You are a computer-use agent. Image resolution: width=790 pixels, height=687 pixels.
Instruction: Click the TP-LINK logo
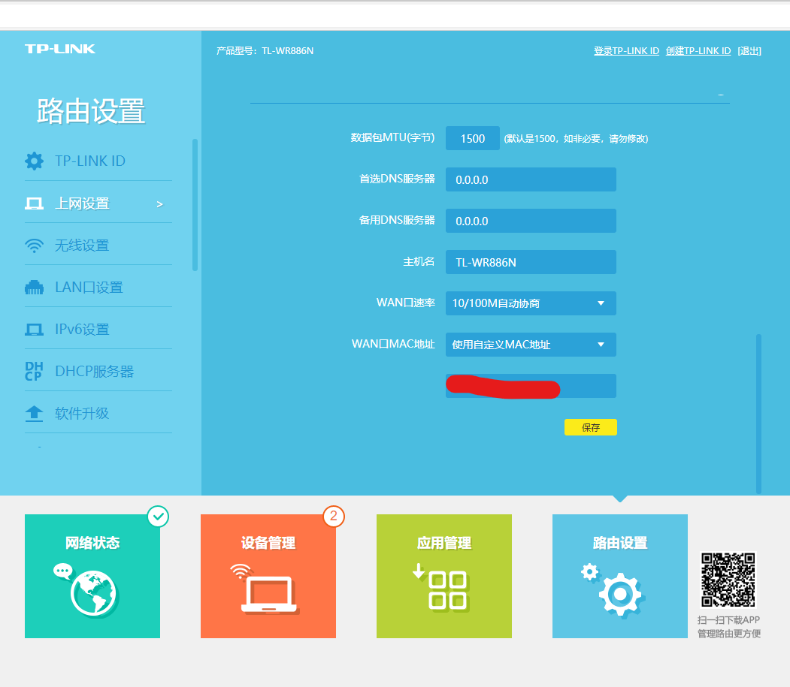tap(60, 49)
